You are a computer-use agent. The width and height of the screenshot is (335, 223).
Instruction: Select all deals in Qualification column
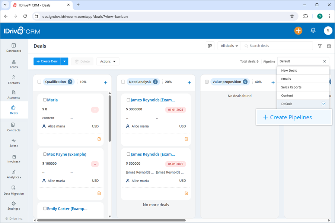pyautogui.click(x=39, y=82)
